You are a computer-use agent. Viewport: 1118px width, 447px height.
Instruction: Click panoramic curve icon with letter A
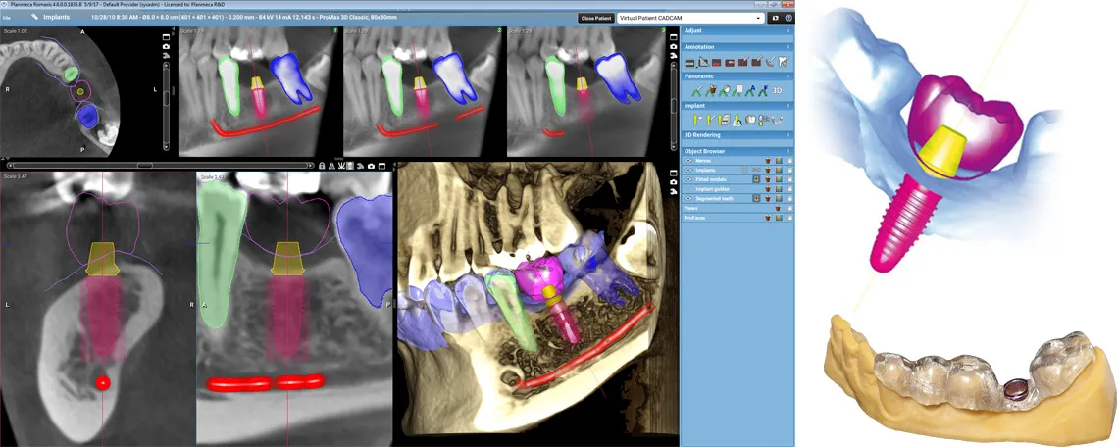(750, 90)
